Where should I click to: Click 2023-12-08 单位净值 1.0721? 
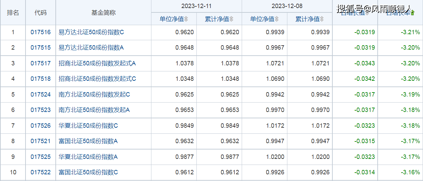(x=275, y=63)
